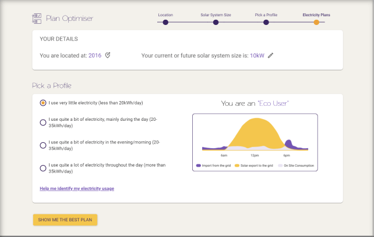This screenshot has width=374, height=237.
Task: Click the Plan Optimiser logo icon
Action: pos(37,18)
